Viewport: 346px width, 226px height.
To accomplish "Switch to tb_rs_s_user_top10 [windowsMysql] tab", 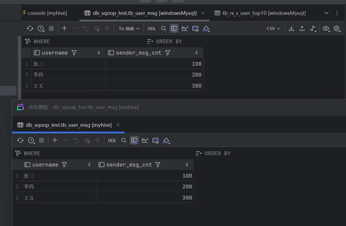I will [x=260, y=13].
